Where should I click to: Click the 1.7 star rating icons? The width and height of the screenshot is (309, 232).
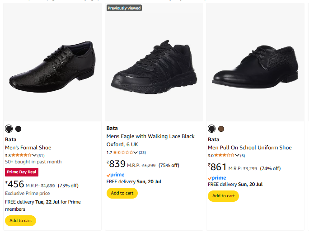(x=122, y=153)
